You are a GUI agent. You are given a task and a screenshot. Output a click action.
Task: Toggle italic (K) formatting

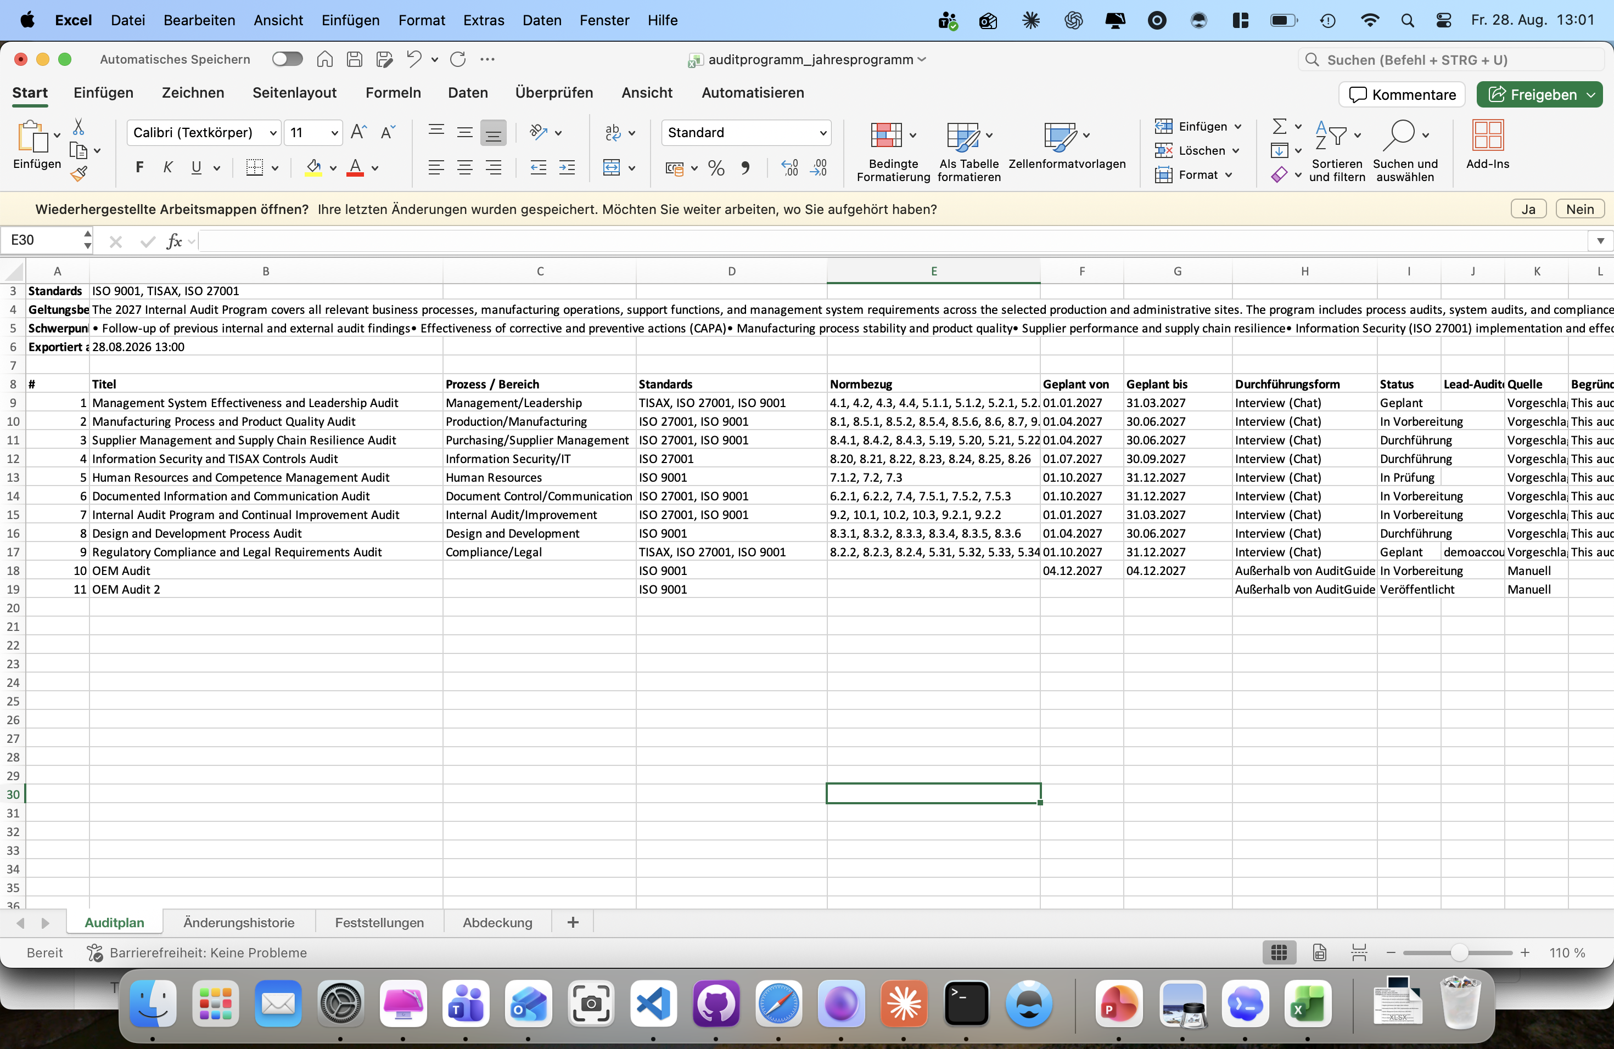tap(168, 167)
